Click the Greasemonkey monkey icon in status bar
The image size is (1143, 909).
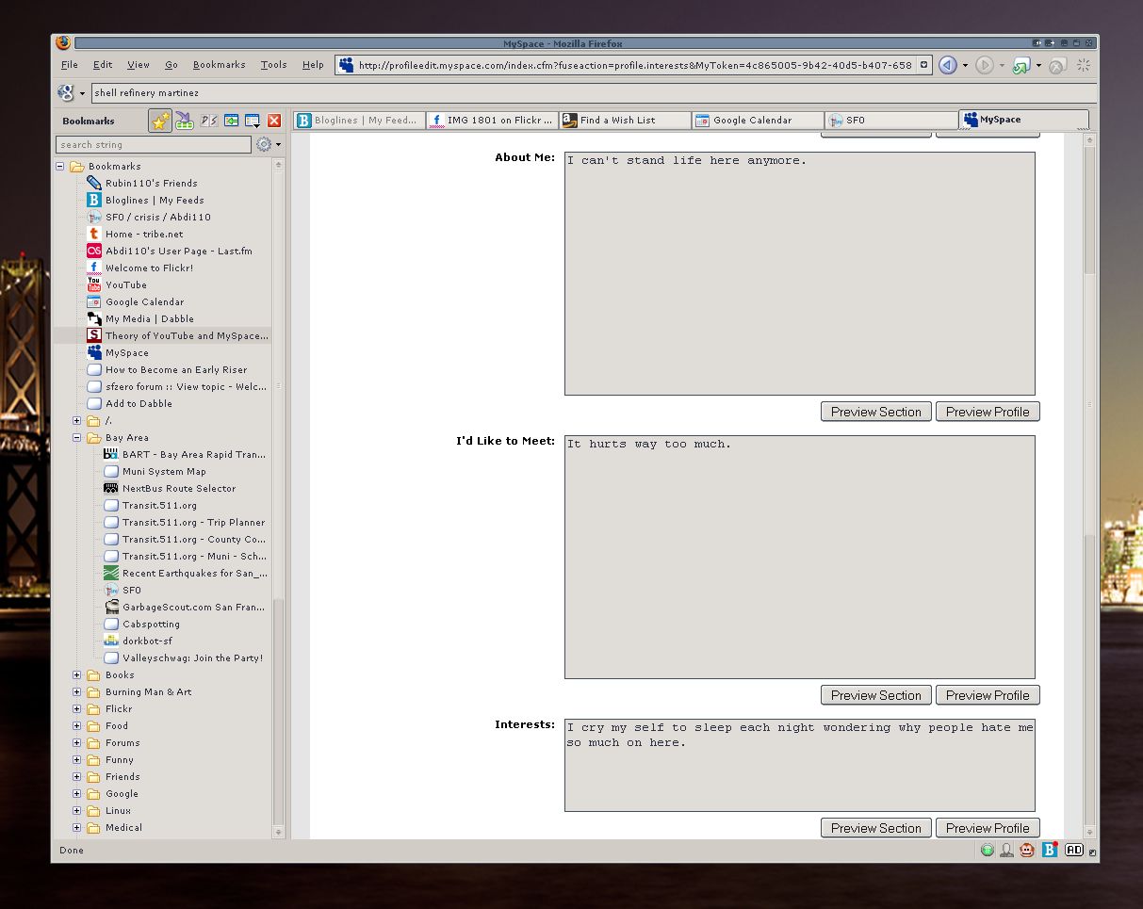tap(1027, 850)
